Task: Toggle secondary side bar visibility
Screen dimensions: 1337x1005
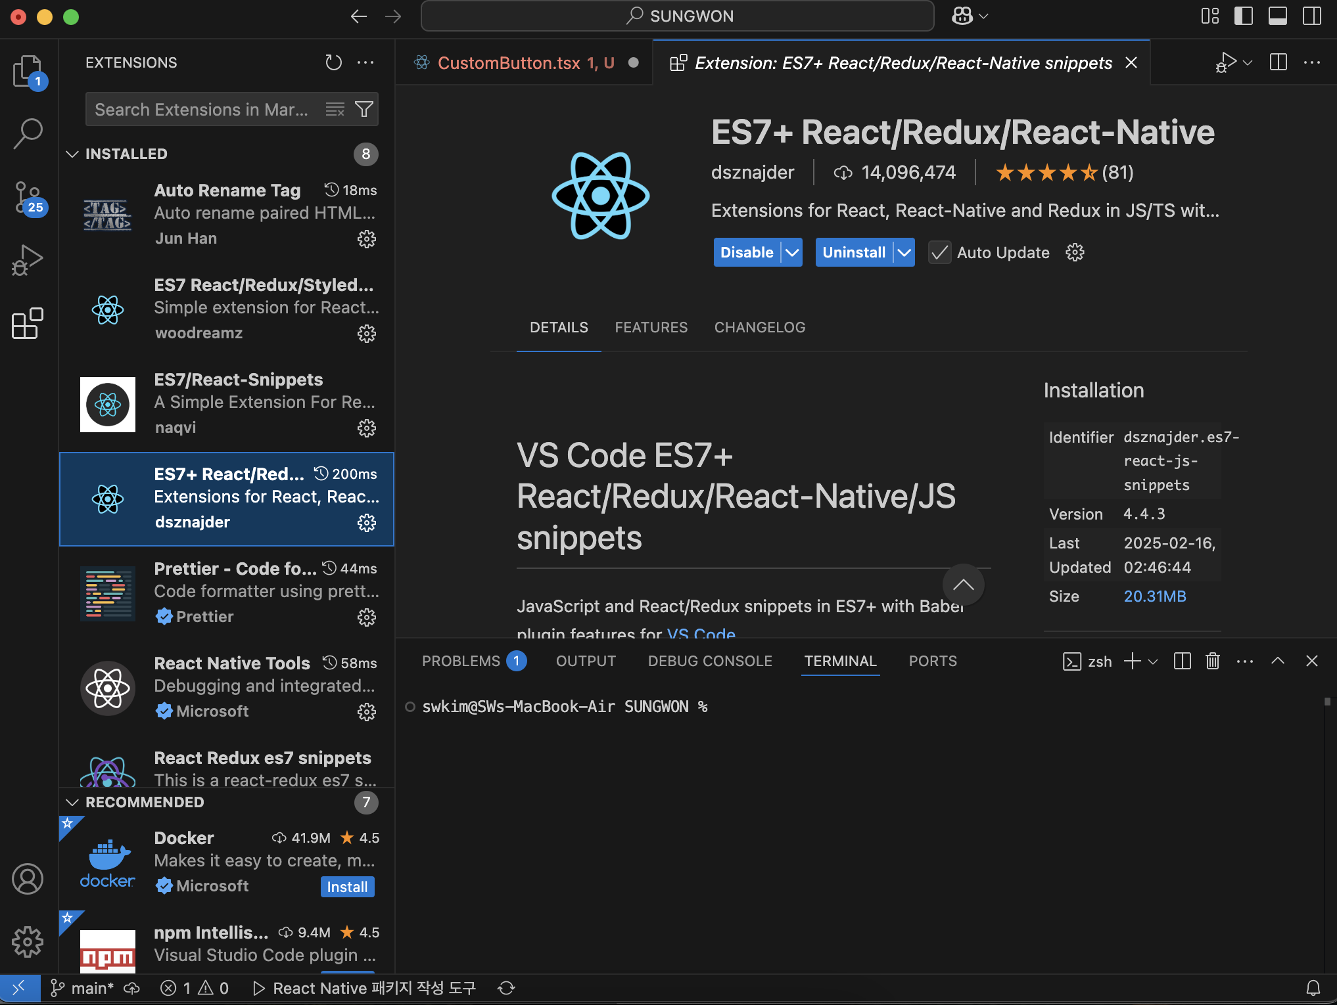Action: [x=1312, y=16]
